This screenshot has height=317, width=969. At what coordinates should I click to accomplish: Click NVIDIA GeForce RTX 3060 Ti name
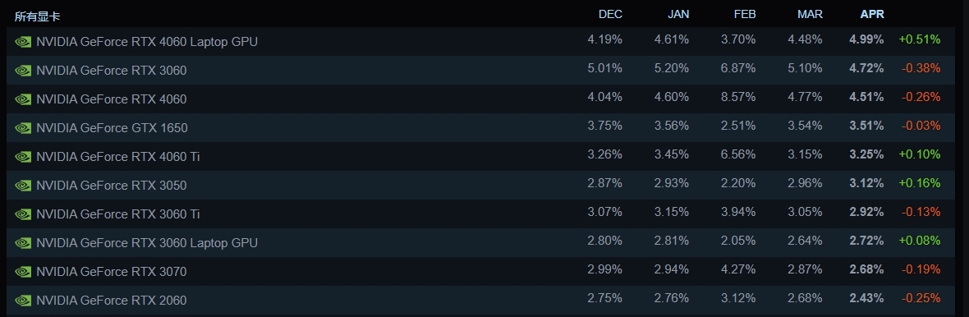tap(118, 214)
